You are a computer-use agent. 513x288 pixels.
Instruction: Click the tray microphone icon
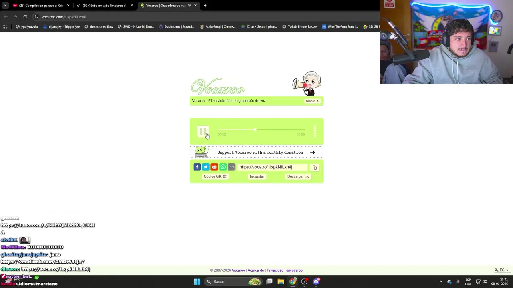tap(458, 282)
